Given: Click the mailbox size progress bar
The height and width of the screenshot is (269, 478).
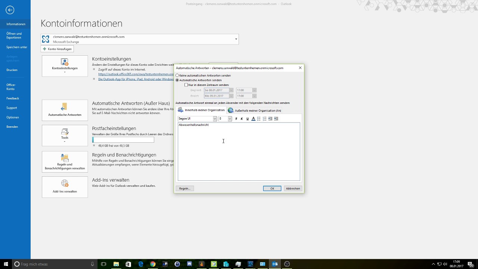Looking at the screenshot, I should 123,140.
